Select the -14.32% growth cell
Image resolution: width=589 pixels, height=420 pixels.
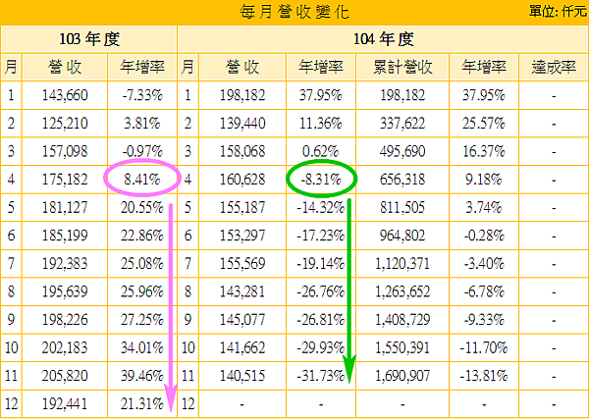click(x=320, y=208)
